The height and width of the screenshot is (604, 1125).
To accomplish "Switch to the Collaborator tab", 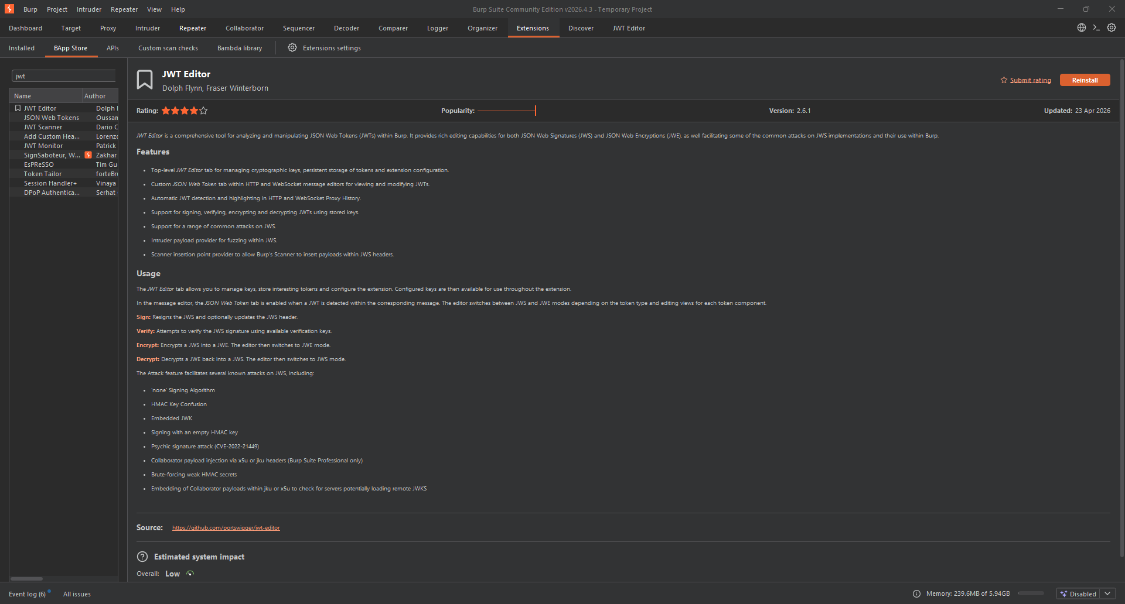I will tap(244, 28).
